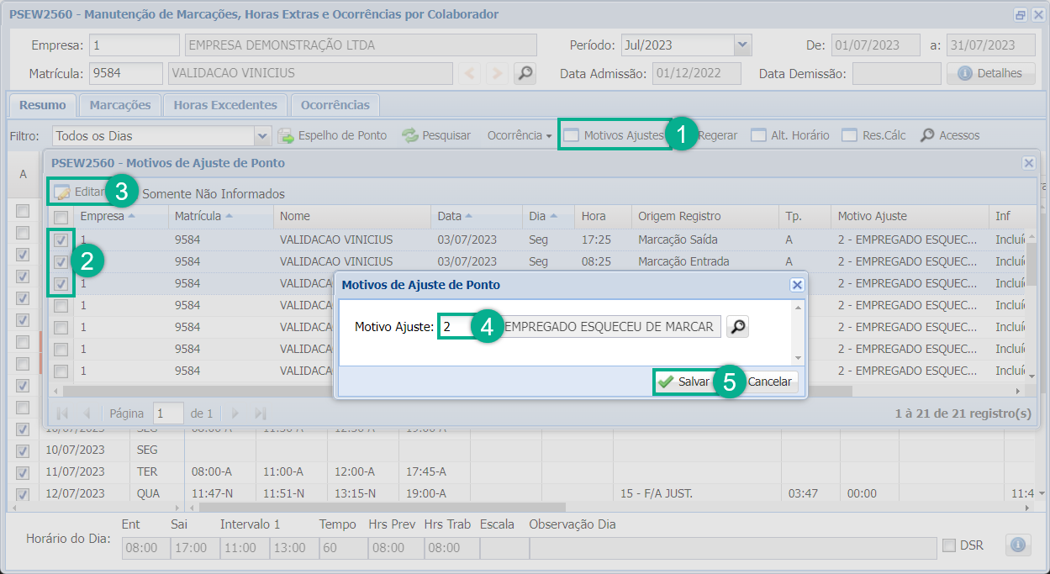Click the Motivo Ajuste lookup magnifier
The image size is (1050, 574).
coord(737,327)
